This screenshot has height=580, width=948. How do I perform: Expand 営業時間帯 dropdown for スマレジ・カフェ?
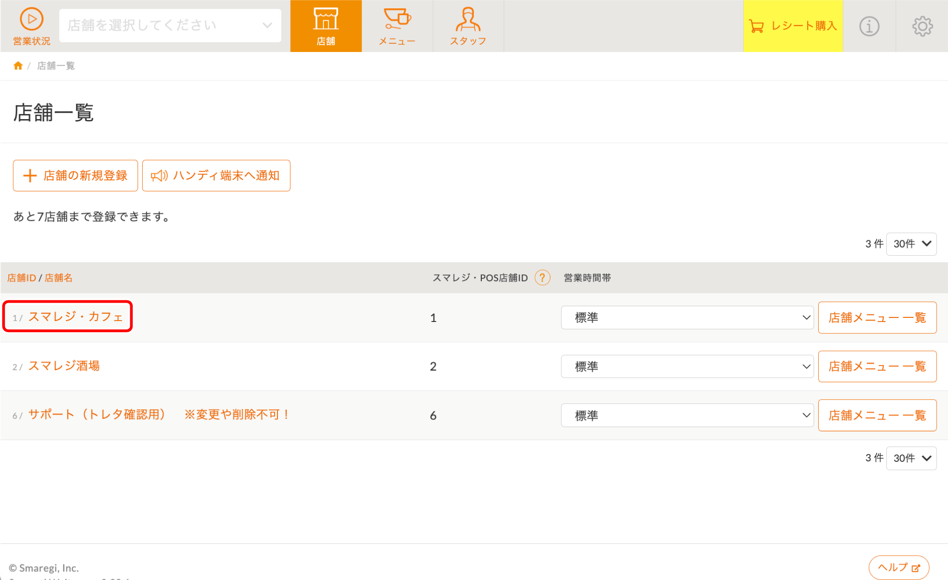click(x=687, y=317)
